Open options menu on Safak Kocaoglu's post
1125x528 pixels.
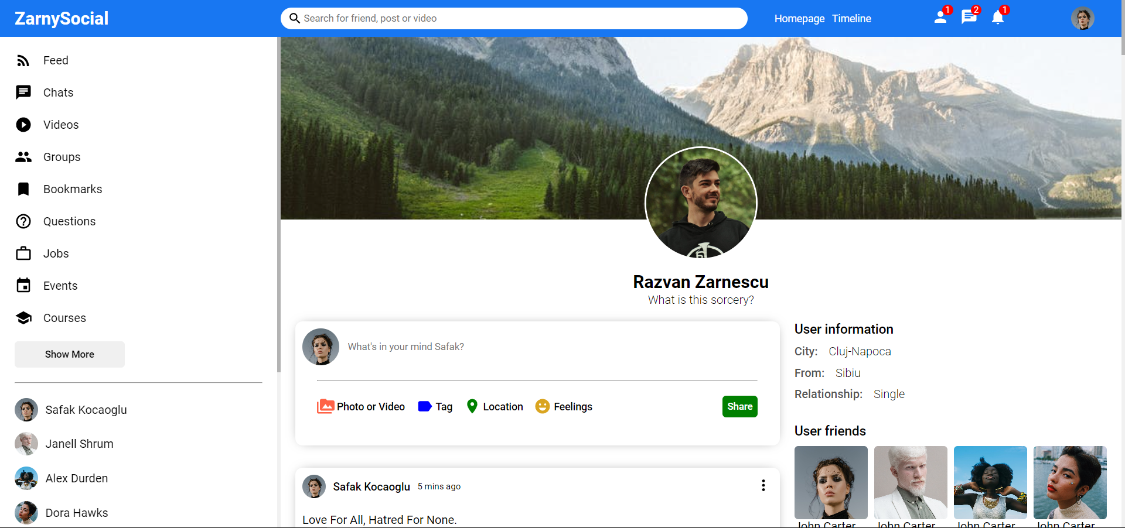pos(763,485)
